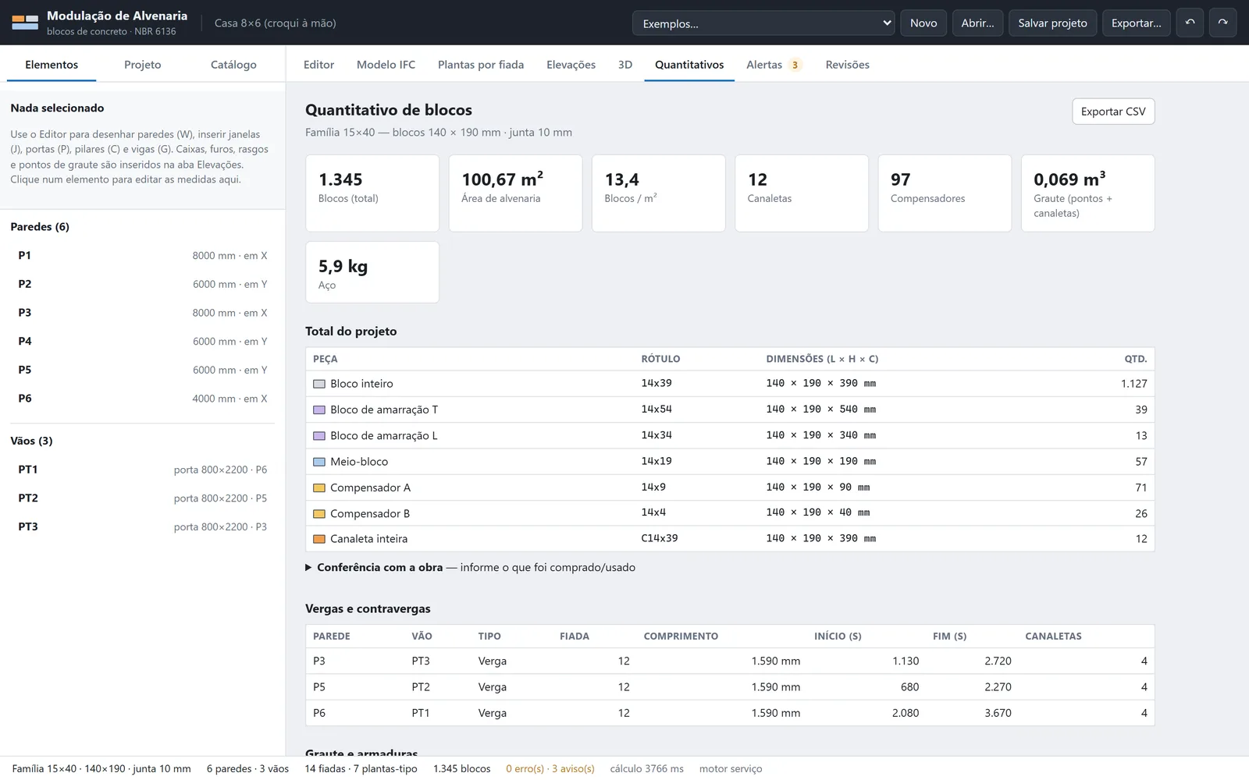Select the Elementos tab

click(x=52, y=65)
